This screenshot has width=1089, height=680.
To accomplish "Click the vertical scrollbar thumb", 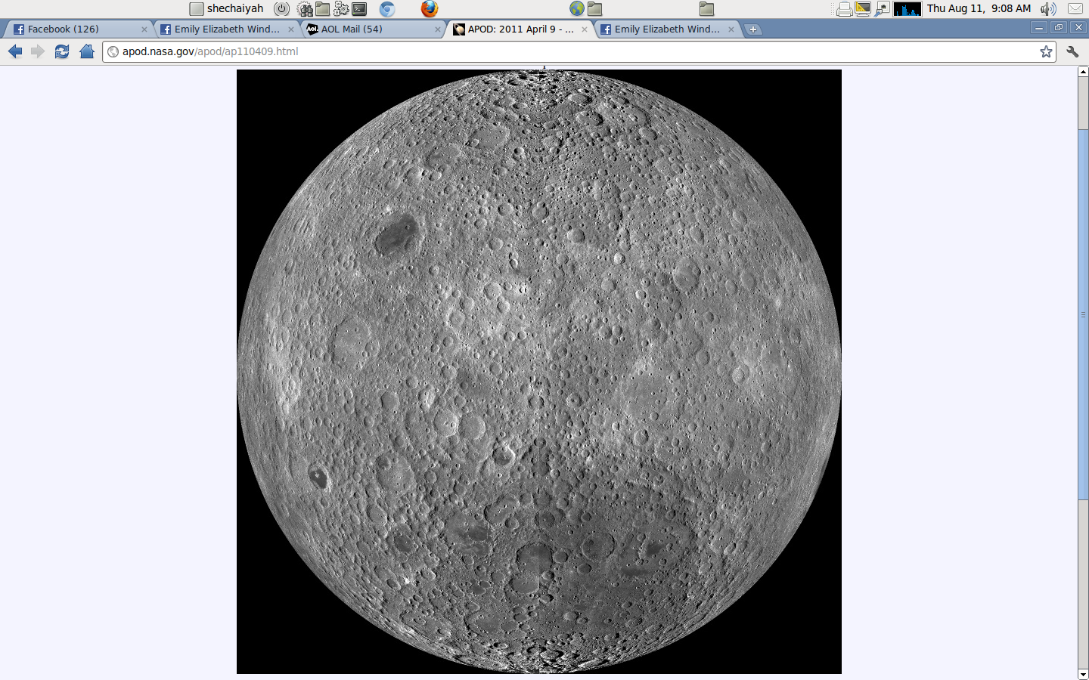I will (x=1083, y=314).
